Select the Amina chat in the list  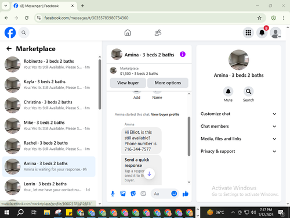coord(49,166)
